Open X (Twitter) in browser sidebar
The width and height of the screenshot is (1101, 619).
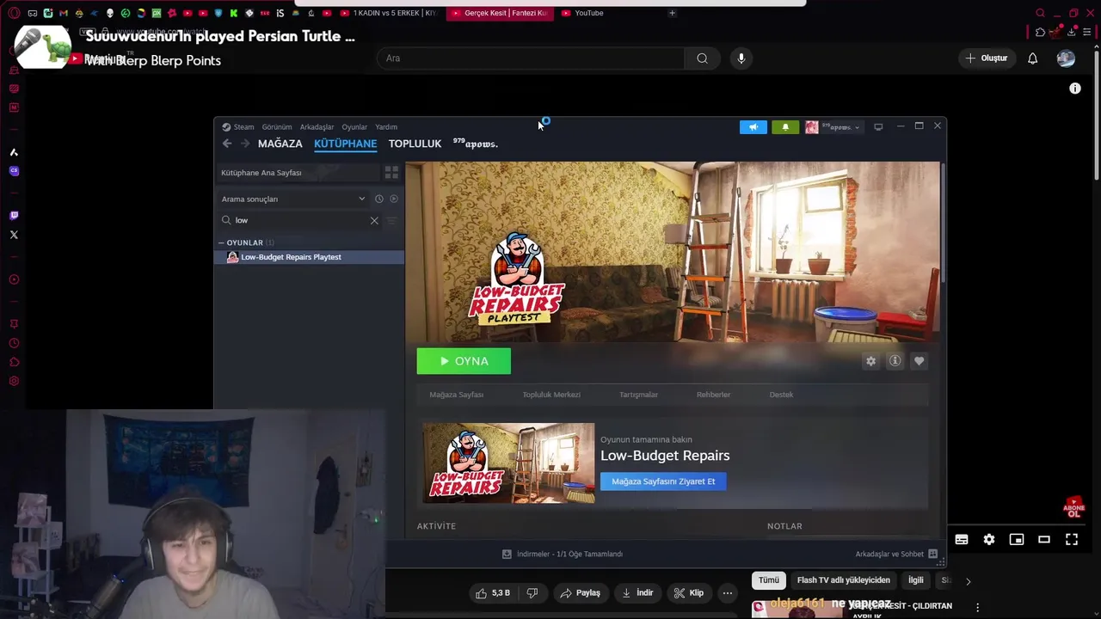14,235
